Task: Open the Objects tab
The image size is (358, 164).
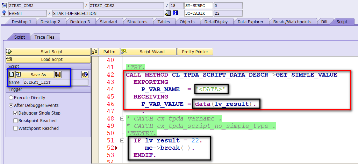Action: [x=187, y=22]
